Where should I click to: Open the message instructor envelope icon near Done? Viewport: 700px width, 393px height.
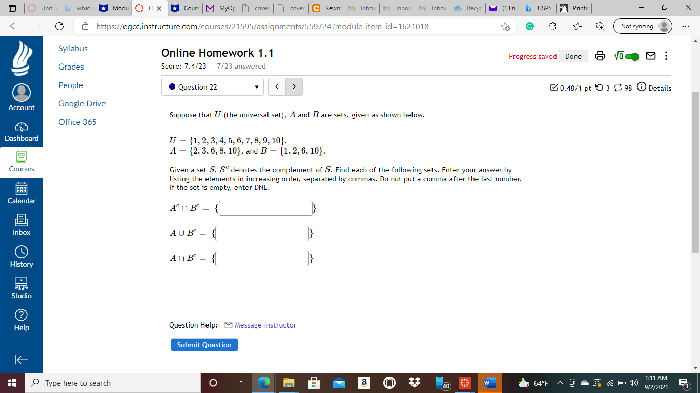[x=651, y=56]
